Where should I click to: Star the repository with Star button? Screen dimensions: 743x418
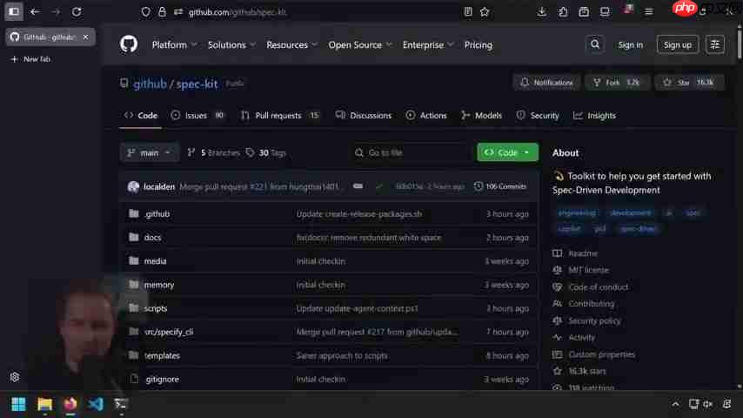[689, 83]
